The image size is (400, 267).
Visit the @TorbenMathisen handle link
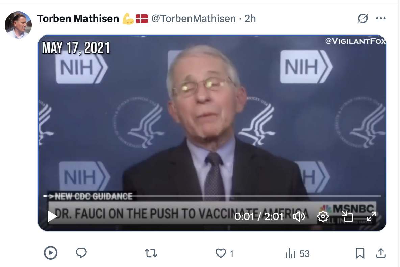click(x=193, y=19)
